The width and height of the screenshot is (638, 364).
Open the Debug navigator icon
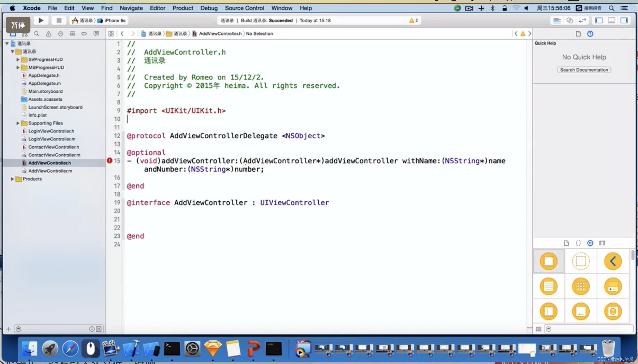pos(72,34)
